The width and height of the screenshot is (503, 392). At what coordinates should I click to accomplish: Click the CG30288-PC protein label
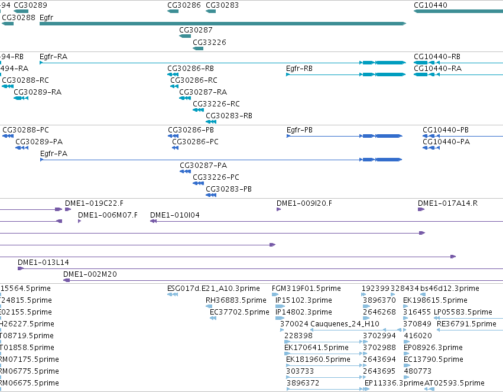25,130
